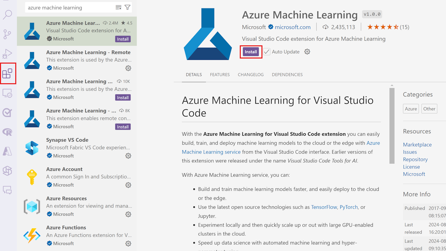Click the Azure category tag

410,109
